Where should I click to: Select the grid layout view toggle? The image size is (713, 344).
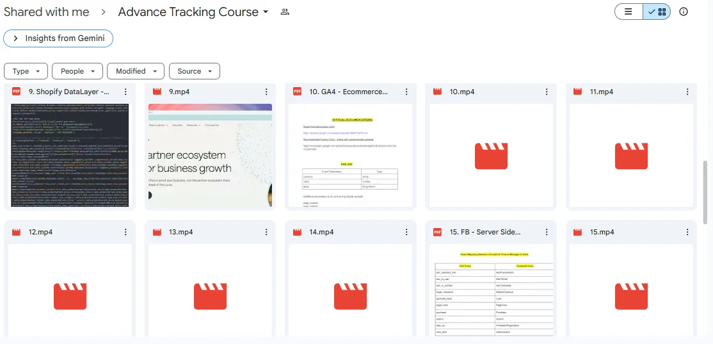[x=657, y=12]
